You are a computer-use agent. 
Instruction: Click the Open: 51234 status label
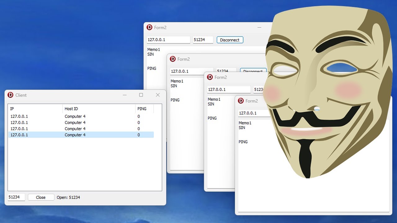68,197
